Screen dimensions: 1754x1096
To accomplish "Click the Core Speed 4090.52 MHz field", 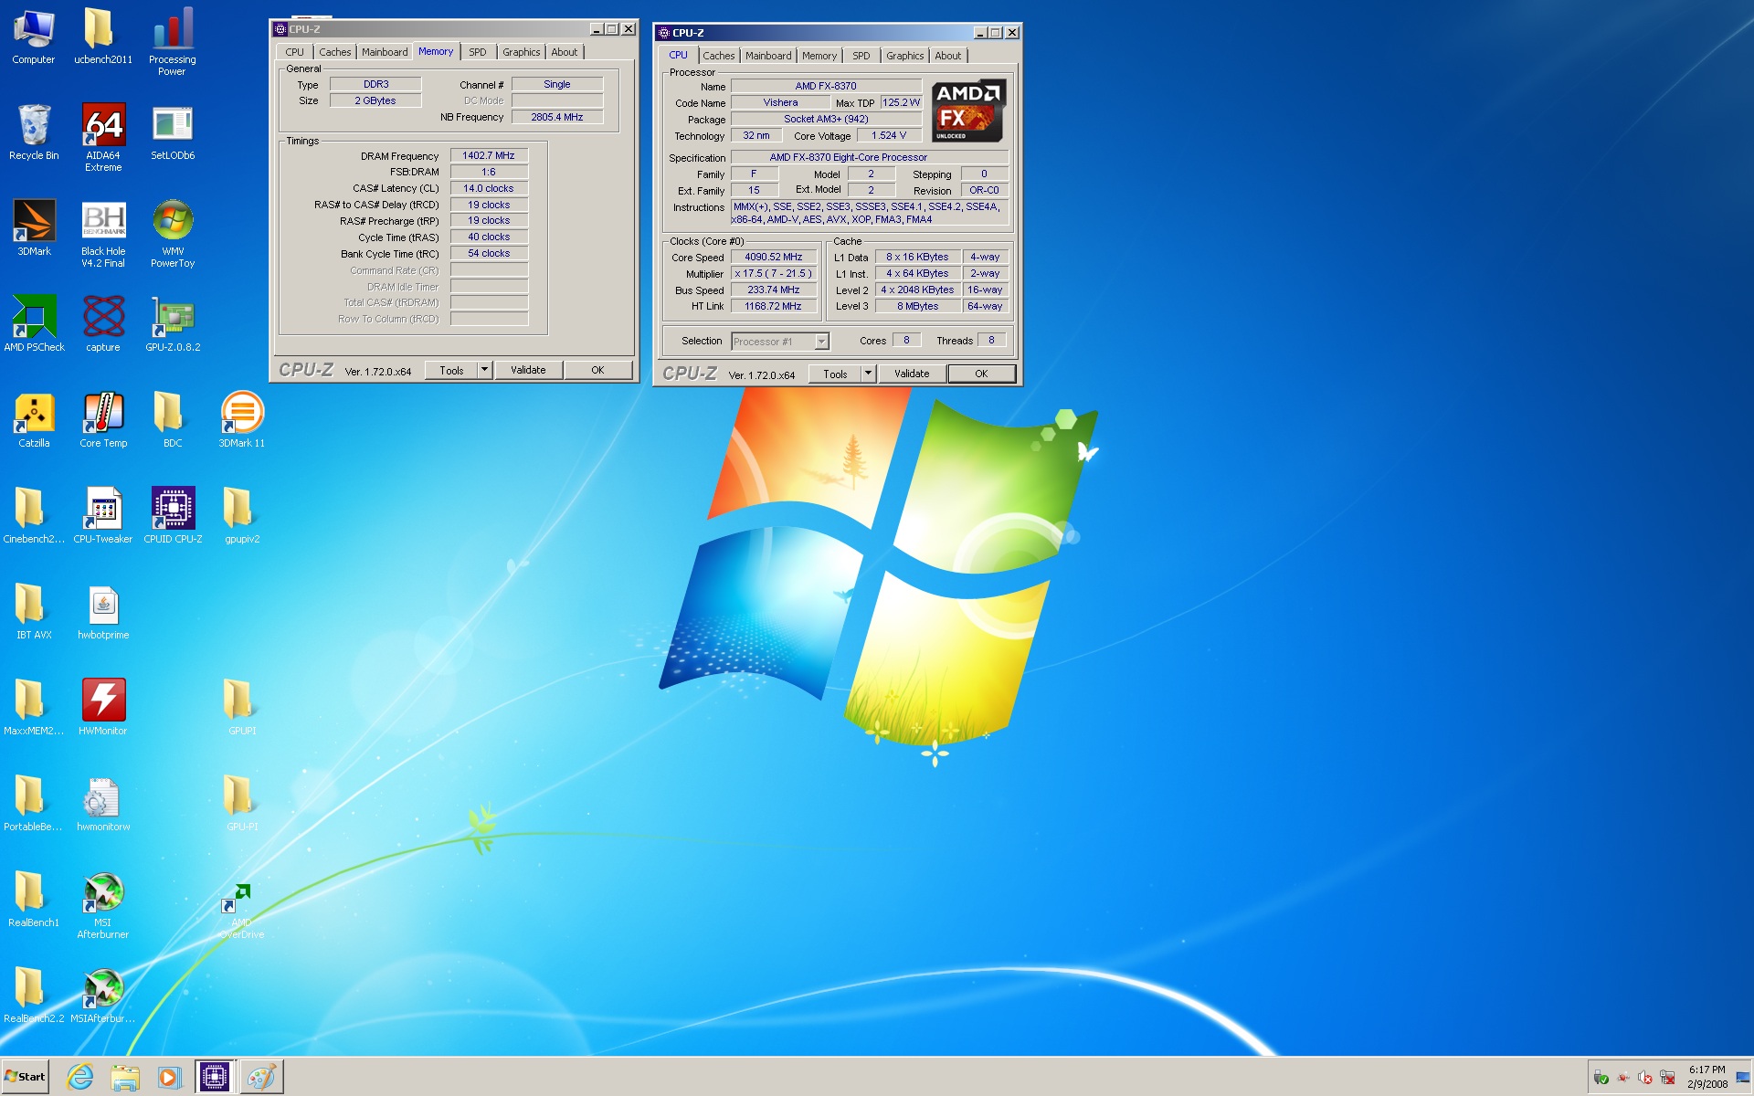I will [x=774, y=257].
